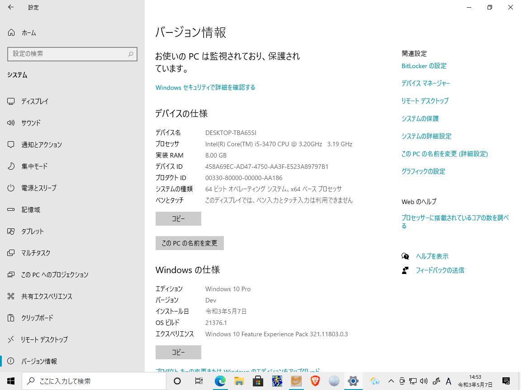This screenshot has width=521, height=390.
Task: Open volume speaker tray icon
Action: click(424, 381)
